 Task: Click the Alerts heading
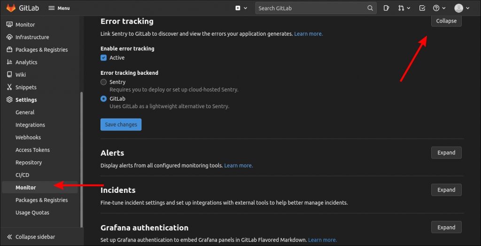tap(112, 153)
